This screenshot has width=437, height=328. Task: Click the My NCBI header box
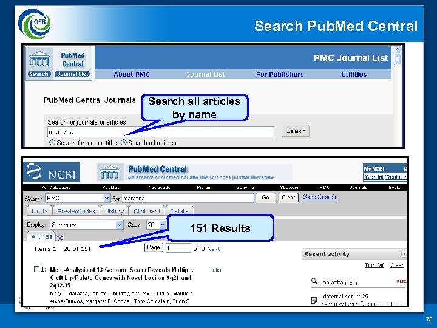pyautogui.click(x=385, y=169)
